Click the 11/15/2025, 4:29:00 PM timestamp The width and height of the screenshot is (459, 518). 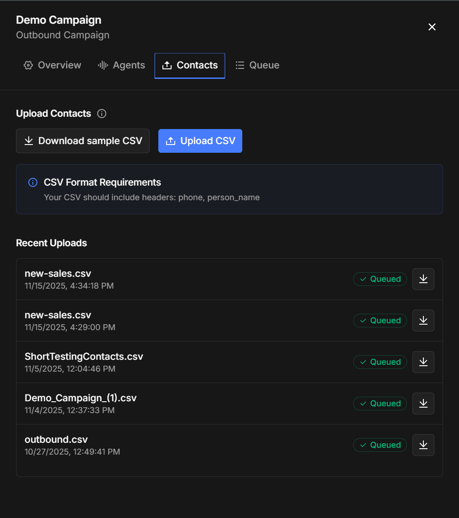click(70, 327)
